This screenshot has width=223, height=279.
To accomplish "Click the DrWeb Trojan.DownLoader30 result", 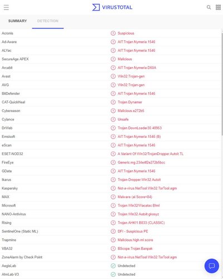I will [x=139, y=128].
